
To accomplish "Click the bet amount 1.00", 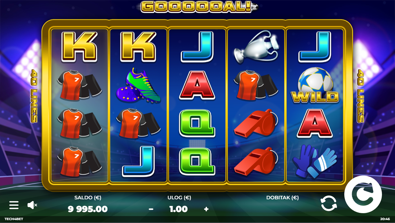I will [x=179, y=209].
